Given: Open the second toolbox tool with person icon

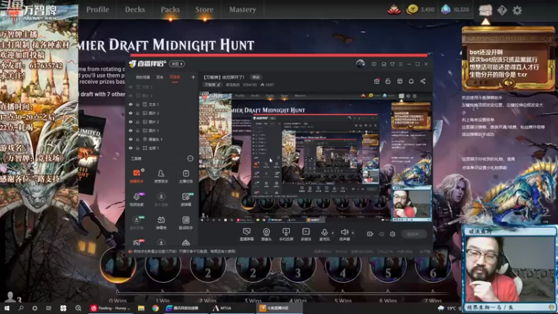Looking at the screenshot, I should (161, 176).
